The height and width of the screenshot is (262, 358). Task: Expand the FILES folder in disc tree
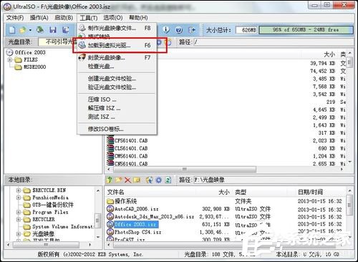[10, 59]
